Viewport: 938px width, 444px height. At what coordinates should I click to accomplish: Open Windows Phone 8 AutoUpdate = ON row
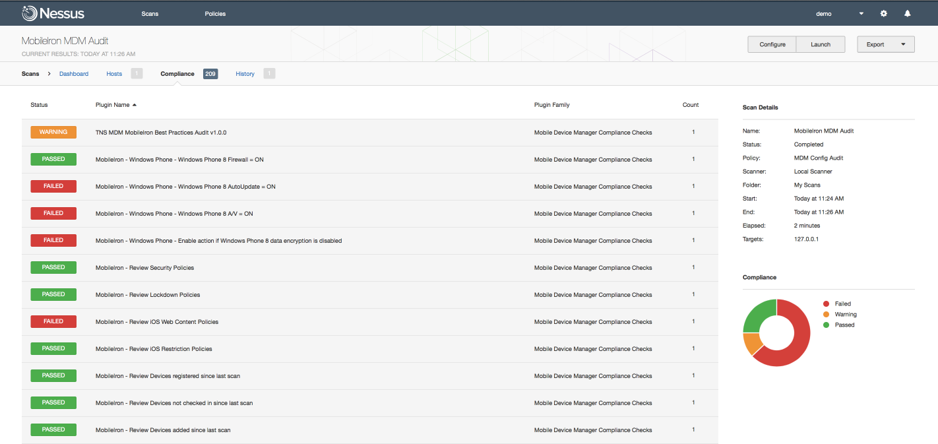click(370, 187)
